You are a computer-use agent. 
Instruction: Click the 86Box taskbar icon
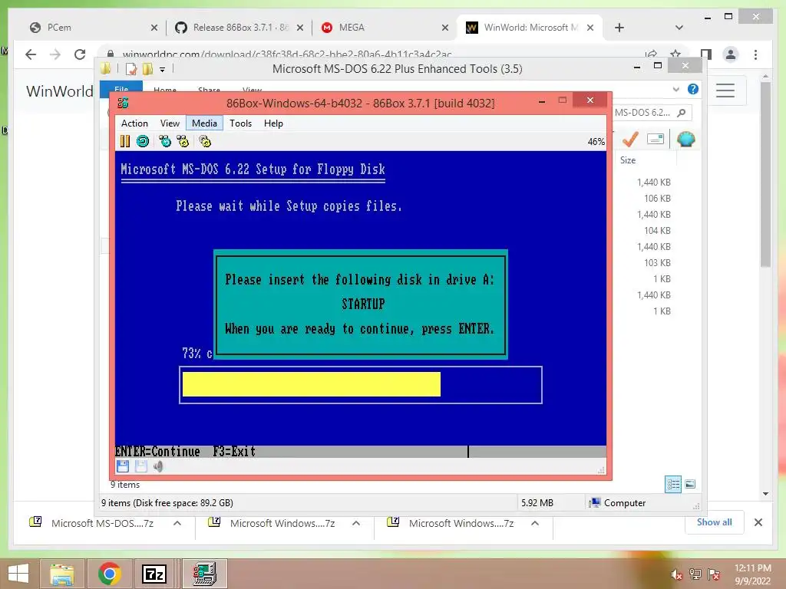point(205,574)
